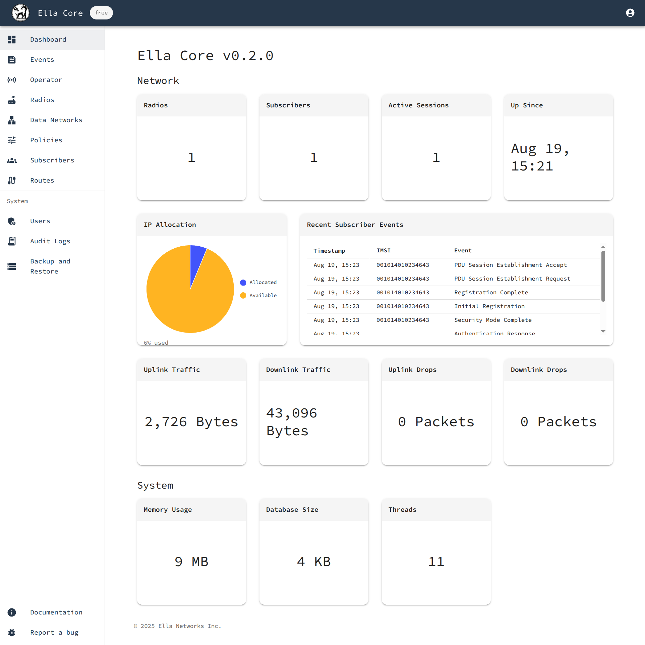Click the bug icon beside Report a bug
645x645 pixels.
pos(12,632)
